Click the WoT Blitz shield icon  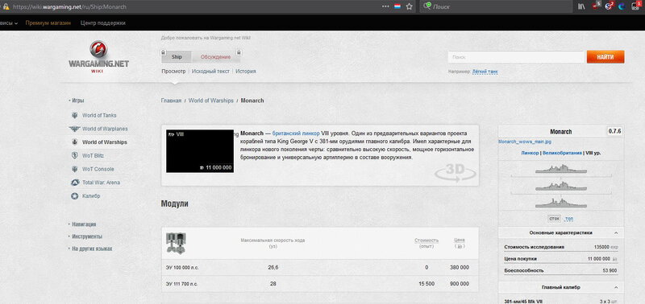pyautogui.click(x=75, y=155)
